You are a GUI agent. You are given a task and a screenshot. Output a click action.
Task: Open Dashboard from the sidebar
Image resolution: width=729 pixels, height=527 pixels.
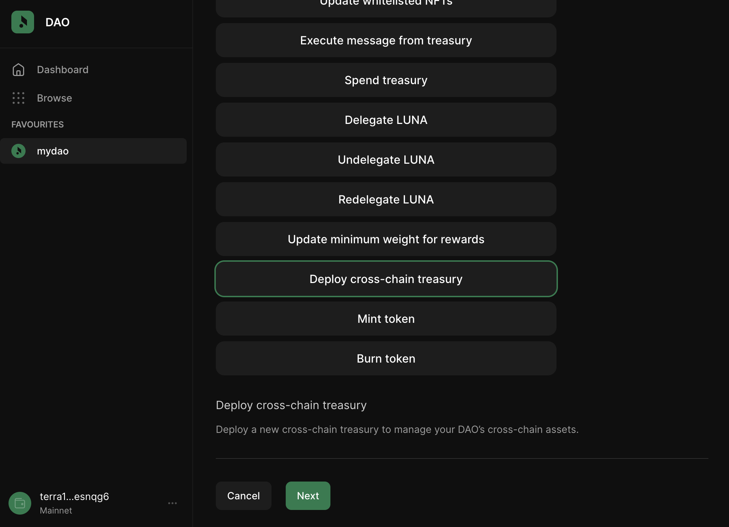62,70
